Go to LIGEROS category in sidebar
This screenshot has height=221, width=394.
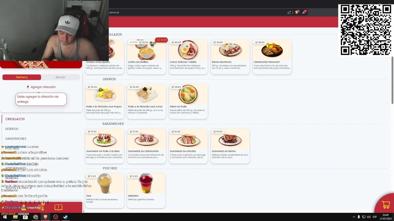click(12, 129)
